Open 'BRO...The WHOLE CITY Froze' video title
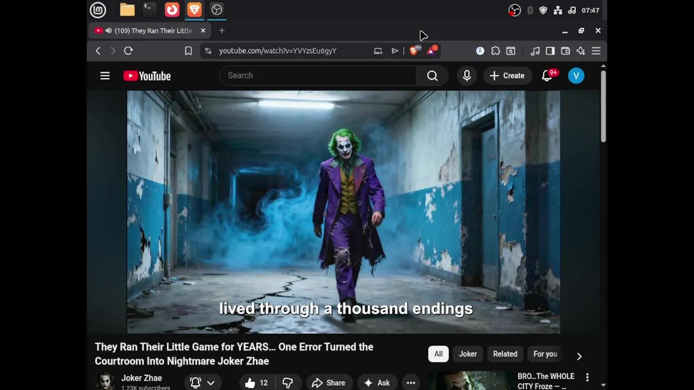The height and width of the screenshot is (390, 694). point(546,381)
